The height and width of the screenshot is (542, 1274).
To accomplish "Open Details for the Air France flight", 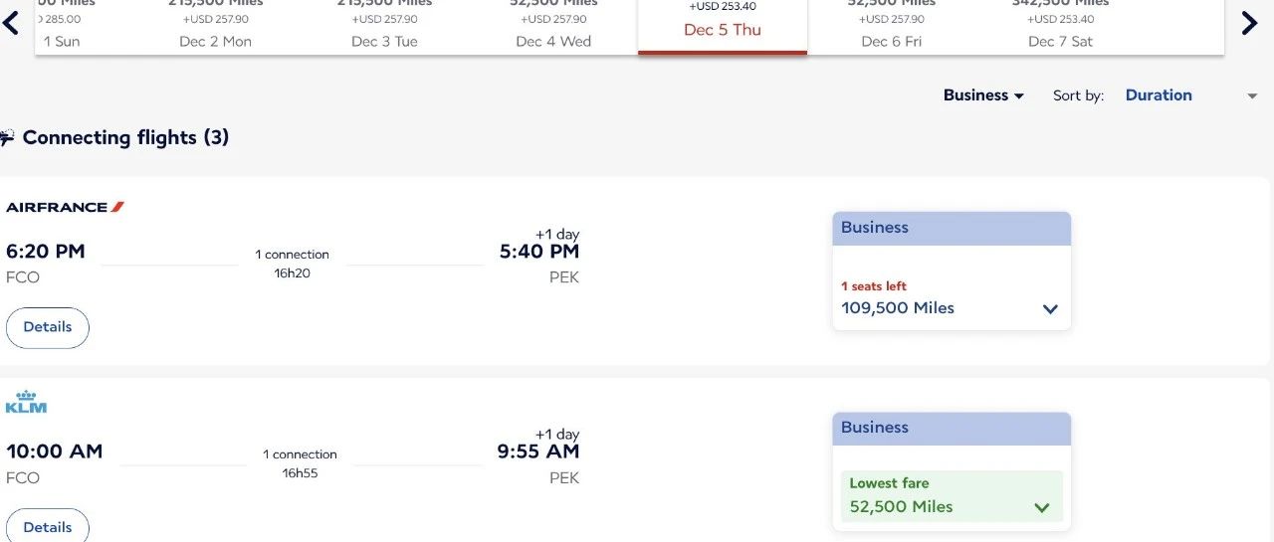I will [x=48, y=327].
